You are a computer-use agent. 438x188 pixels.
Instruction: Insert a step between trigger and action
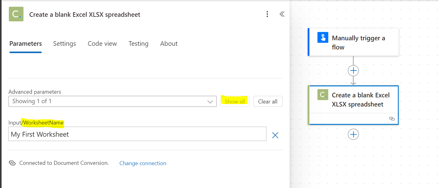tap(353, 71)
